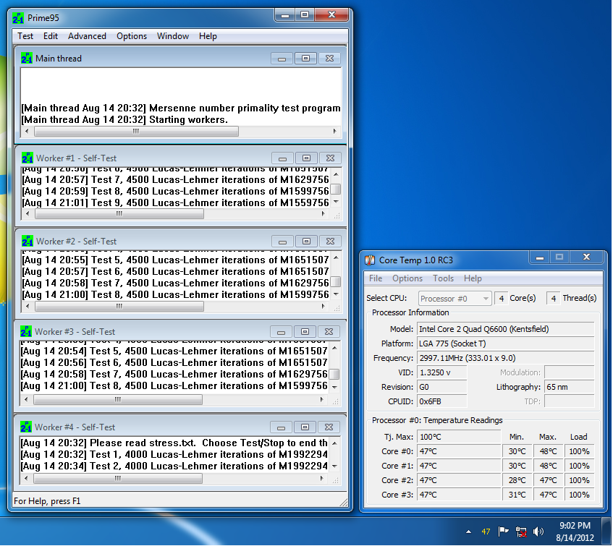Open Prime95 Advanced menu
The image size is (613, 546).
point(87,36)
